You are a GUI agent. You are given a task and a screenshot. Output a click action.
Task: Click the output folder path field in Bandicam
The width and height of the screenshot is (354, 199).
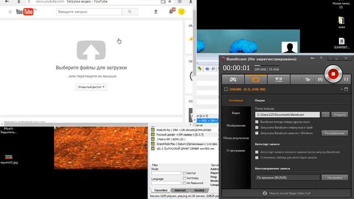(287, 114)
